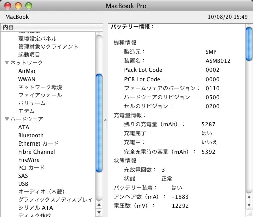Screen dimensions: 253x217
Task: Click the ネットワーク category label
Action: 27,63
